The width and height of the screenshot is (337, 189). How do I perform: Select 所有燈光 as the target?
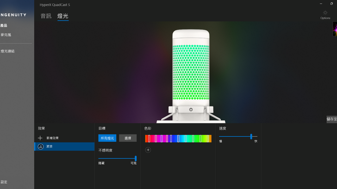point(107,138)
